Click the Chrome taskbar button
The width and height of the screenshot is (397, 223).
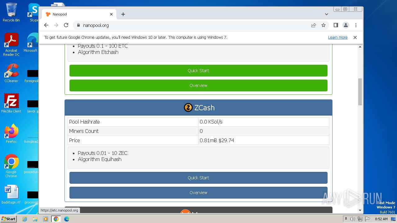point(56,219)
